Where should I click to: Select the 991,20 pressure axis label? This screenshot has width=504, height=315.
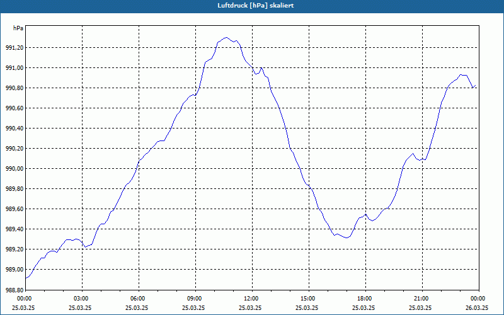[x=14, y=48]
